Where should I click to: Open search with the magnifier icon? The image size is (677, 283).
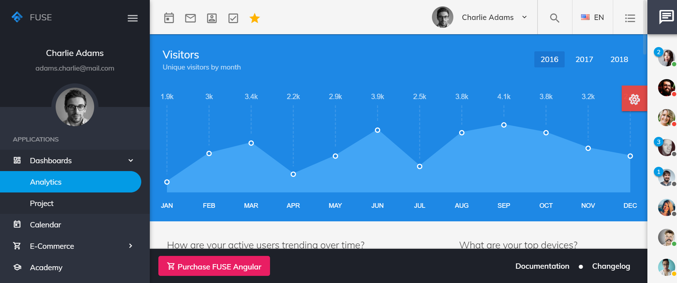[x=555, y=18]
